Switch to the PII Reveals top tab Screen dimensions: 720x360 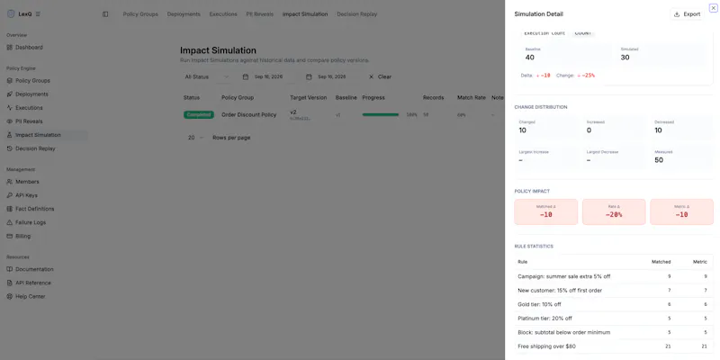[x=260, y=14]
